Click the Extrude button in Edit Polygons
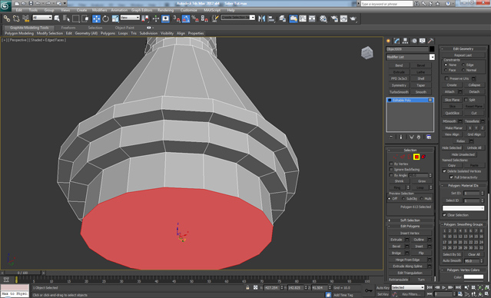 click(396, 240)
